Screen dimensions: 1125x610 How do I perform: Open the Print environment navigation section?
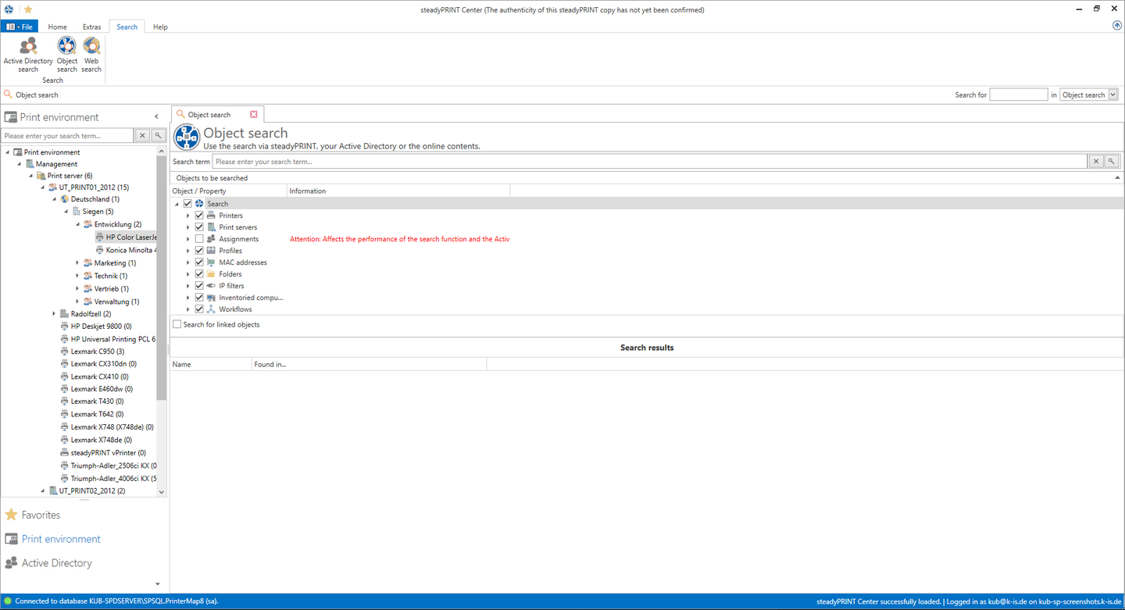(x=61, y=539)
